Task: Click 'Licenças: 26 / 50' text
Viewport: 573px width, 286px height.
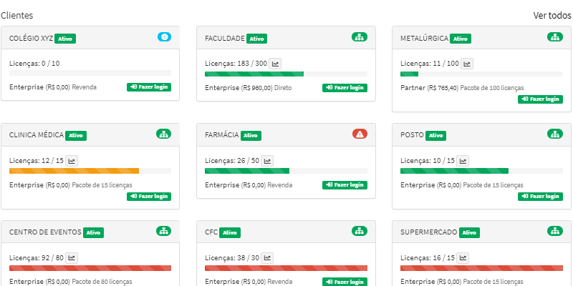Action: [x=232, y=160]
